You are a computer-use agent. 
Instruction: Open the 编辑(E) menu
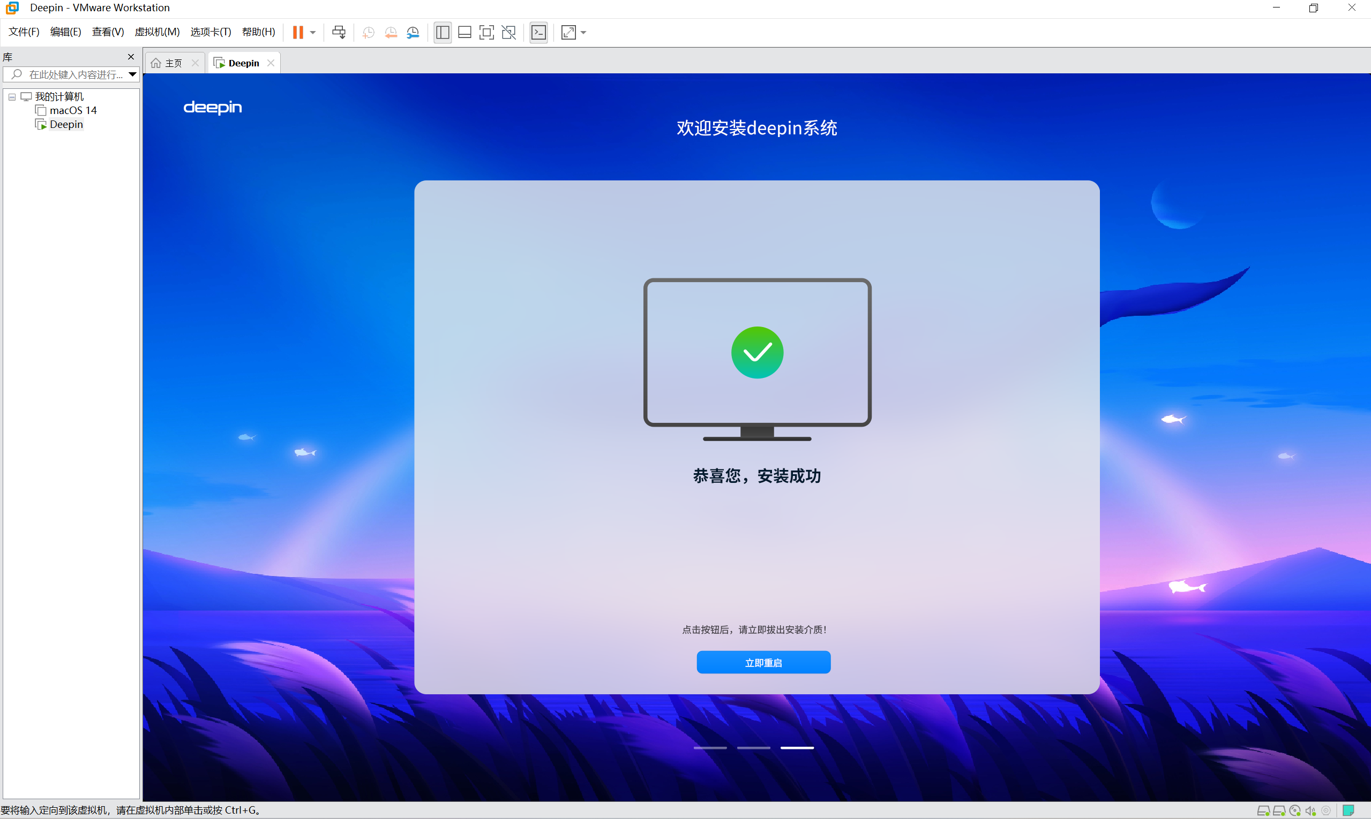click(x=66, y=32)
